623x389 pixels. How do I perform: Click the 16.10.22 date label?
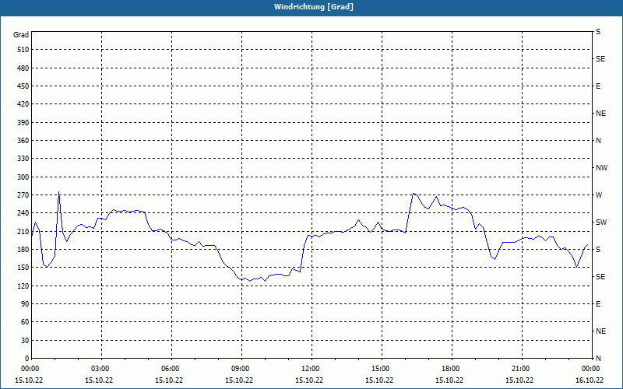(590, 380)
